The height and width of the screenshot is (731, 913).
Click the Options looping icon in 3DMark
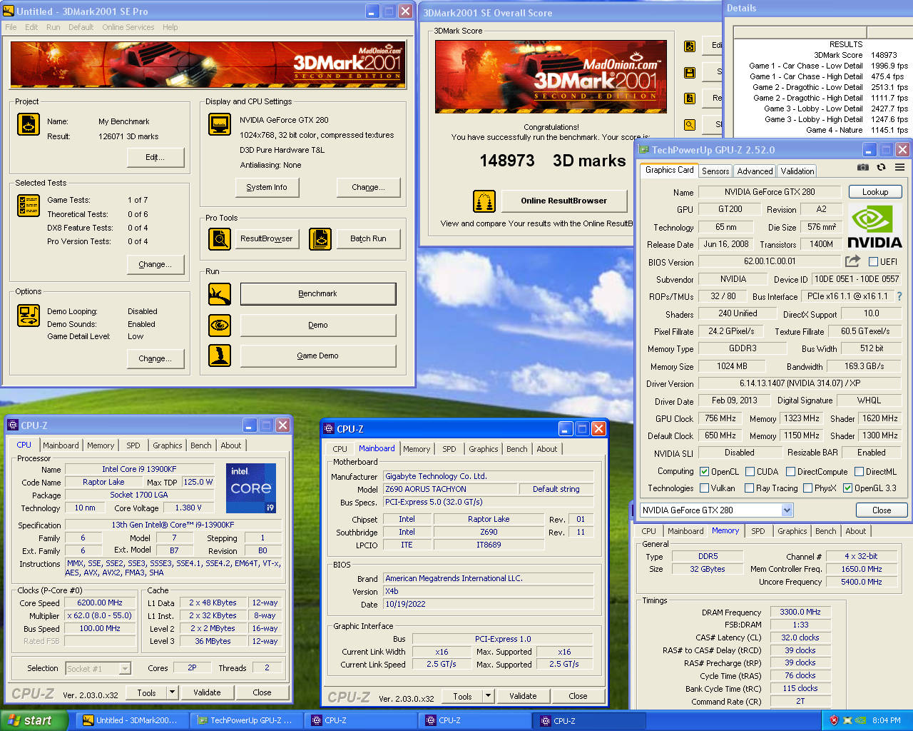tap(29, 316)
